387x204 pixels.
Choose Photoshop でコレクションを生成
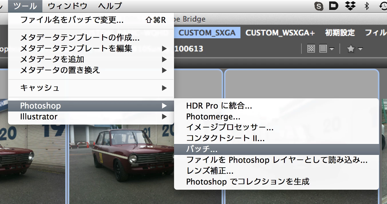pyautogui.click(x=277, y=181)
